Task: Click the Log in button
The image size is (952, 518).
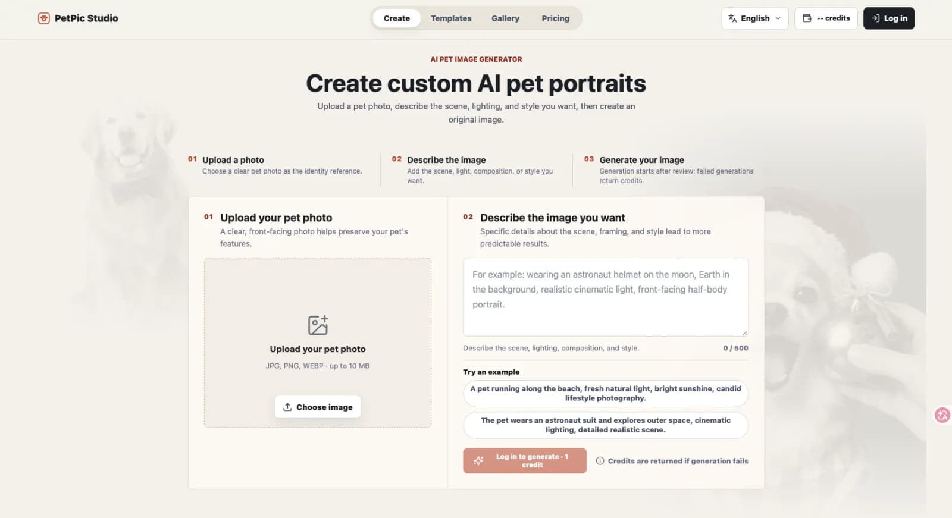Action: 889,18
